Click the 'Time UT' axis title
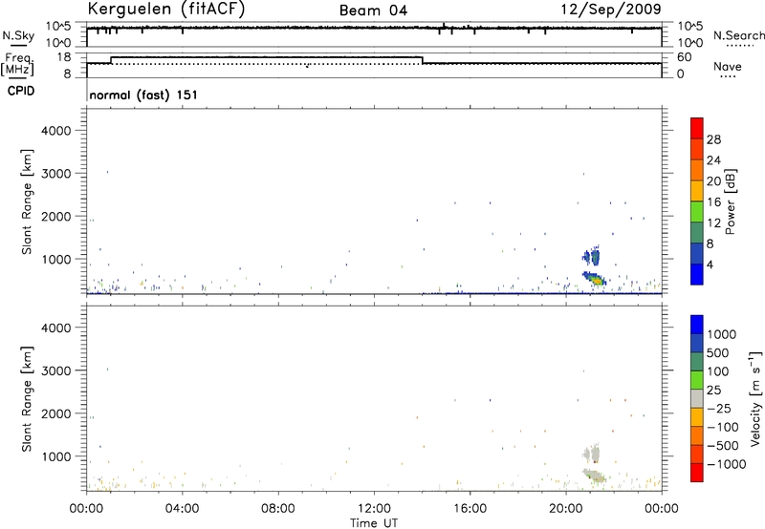Viewport: 765px width, 529px height. pos(374,523)
